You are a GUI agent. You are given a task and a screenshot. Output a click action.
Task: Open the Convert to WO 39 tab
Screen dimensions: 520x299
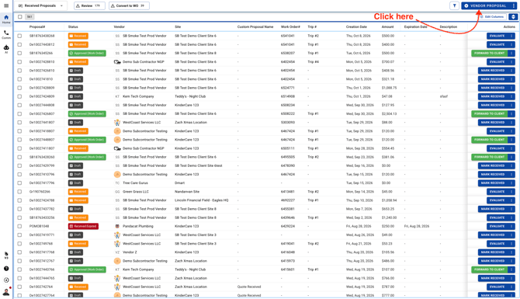point(129,5)
